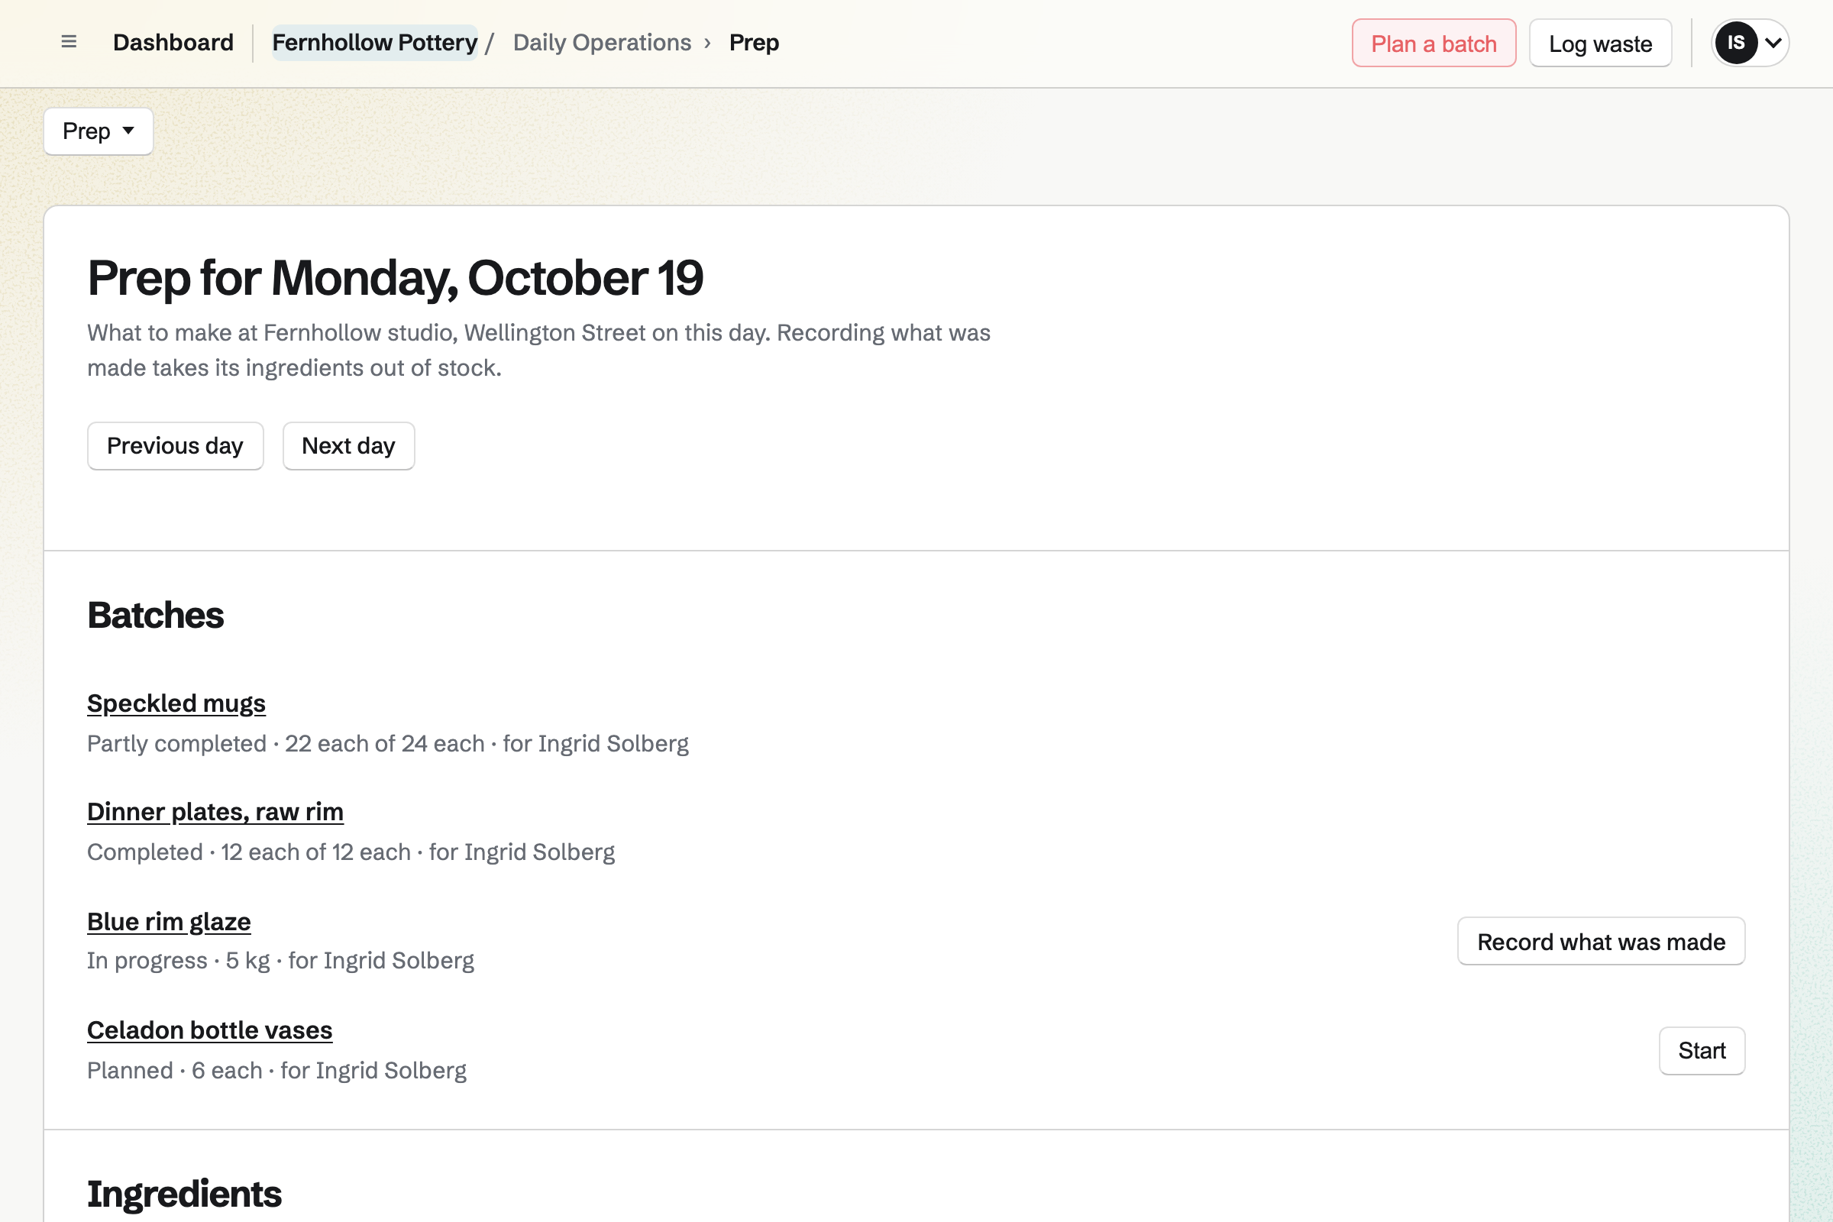The image size is (1833, 1222).
Task: Open Daily Operations breadcrumb
Action: pyautogui.click(x=602, y=42)
